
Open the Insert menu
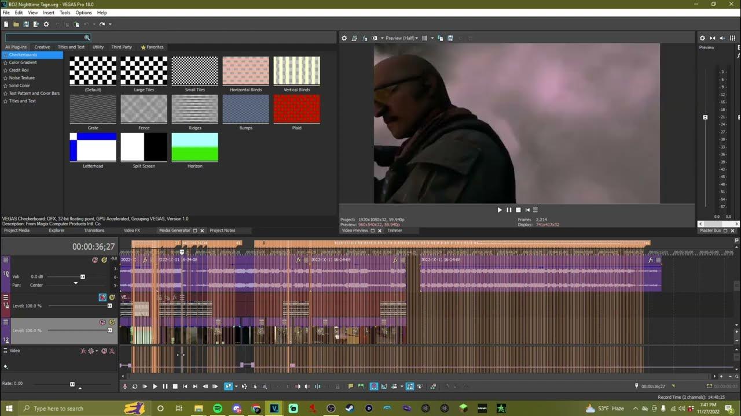tap(49, 12)
